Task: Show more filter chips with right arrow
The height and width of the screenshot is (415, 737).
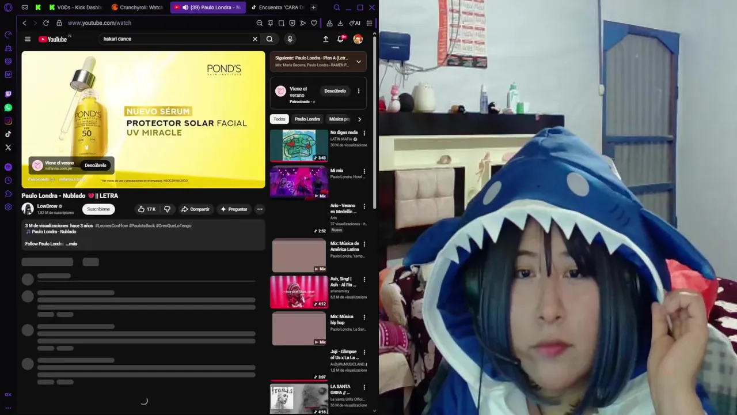Action: [359, 119]
